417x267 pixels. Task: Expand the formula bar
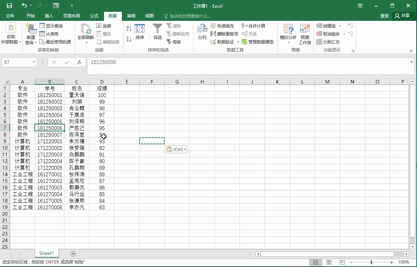[411, 62]
